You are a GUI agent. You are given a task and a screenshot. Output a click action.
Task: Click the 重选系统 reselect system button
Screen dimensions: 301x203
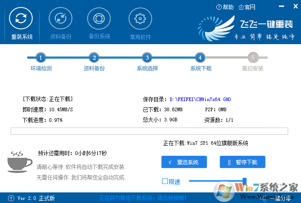click(x=184, y=162)
